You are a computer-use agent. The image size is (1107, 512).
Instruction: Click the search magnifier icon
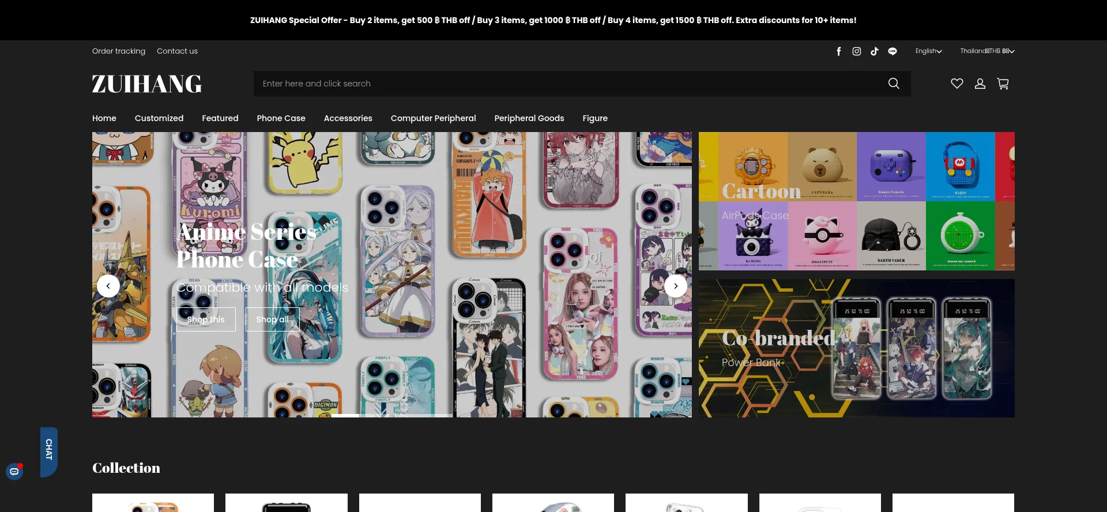click(894, 84)
